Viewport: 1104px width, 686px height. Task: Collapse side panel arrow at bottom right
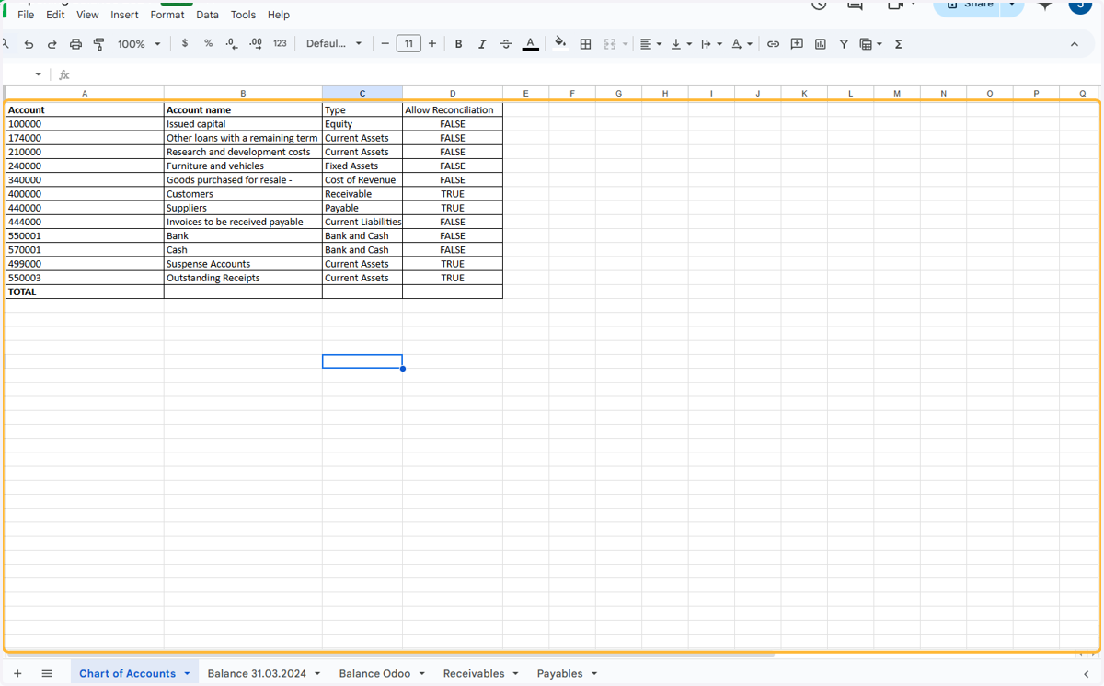point(1086,674)
